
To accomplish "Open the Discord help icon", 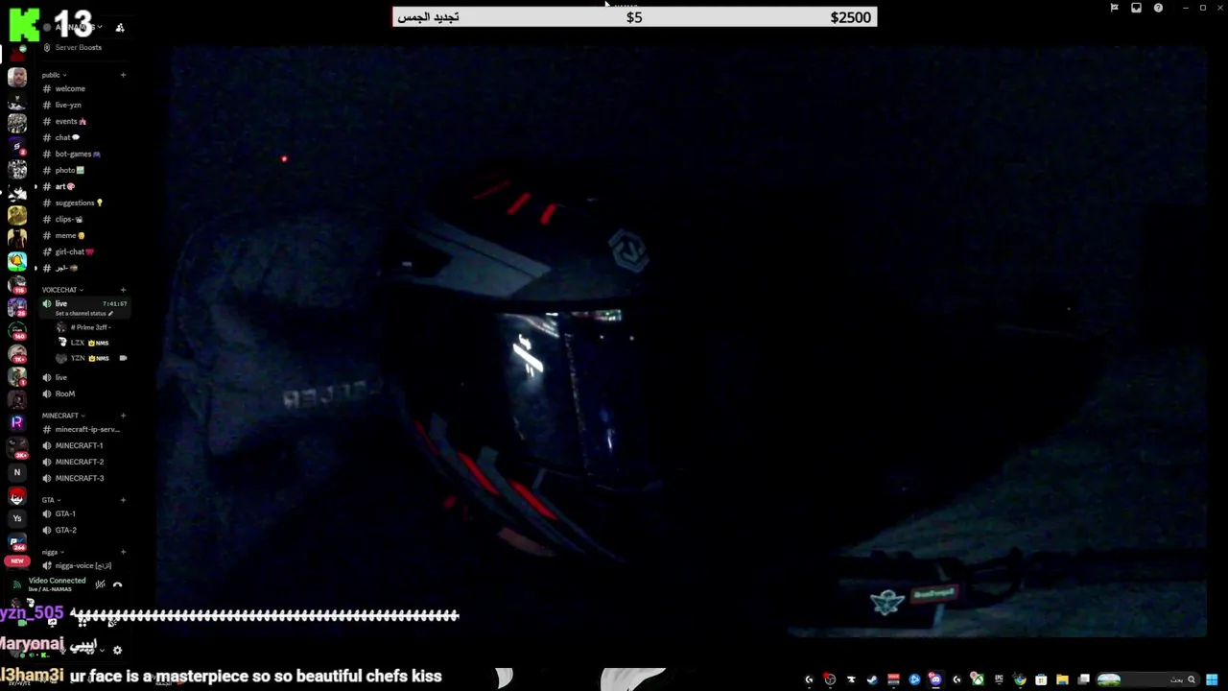I will point(1158,8).
